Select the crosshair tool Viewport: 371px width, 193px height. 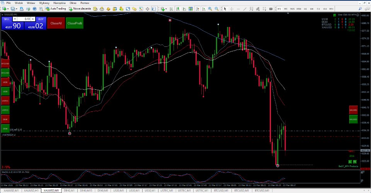231,9
